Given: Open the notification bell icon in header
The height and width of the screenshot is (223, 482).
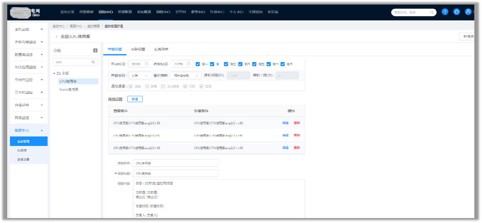Looking at the screenshot, I should (457, 12).
